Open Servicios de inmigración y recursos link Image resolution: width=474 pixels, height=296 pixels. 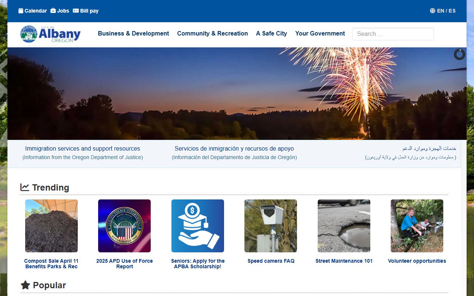234,148
